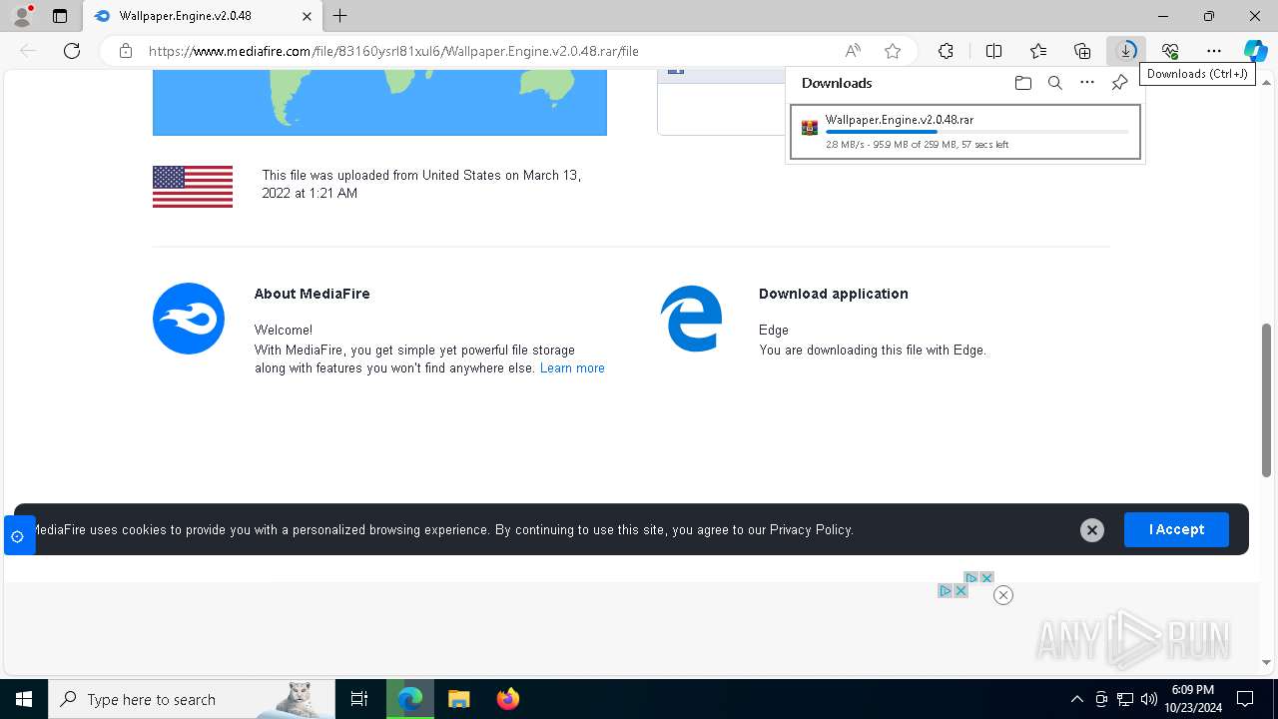
Task: Close the Wallpaper.Engine.v2.0.48 tab
Action: (307, 16)
